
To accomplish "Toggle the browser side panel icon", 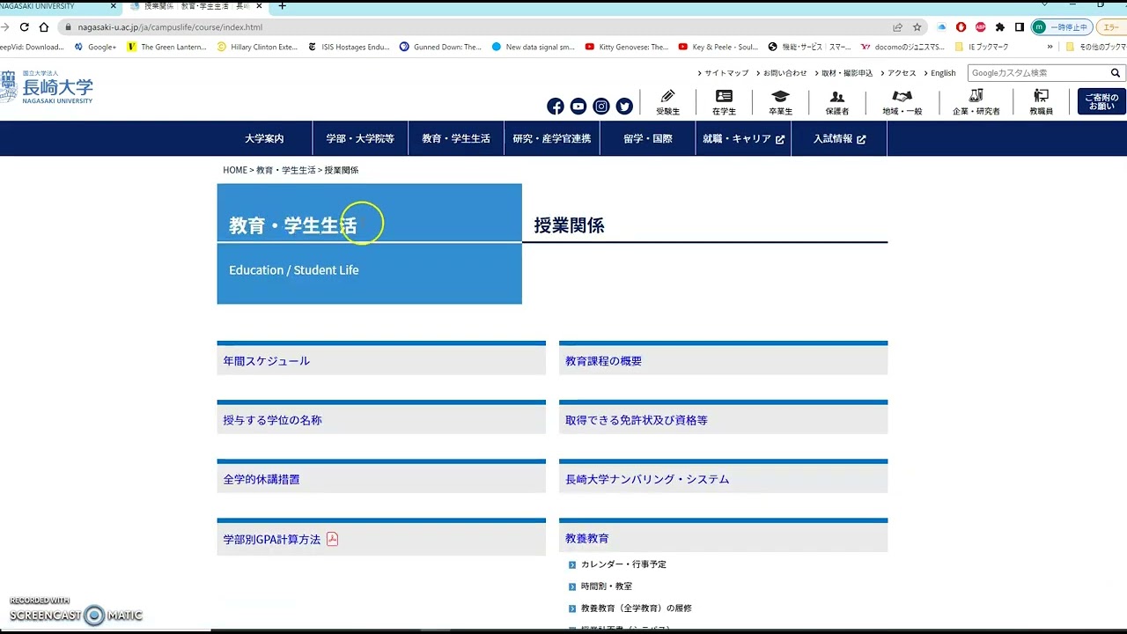I will tap(1019, 27).
